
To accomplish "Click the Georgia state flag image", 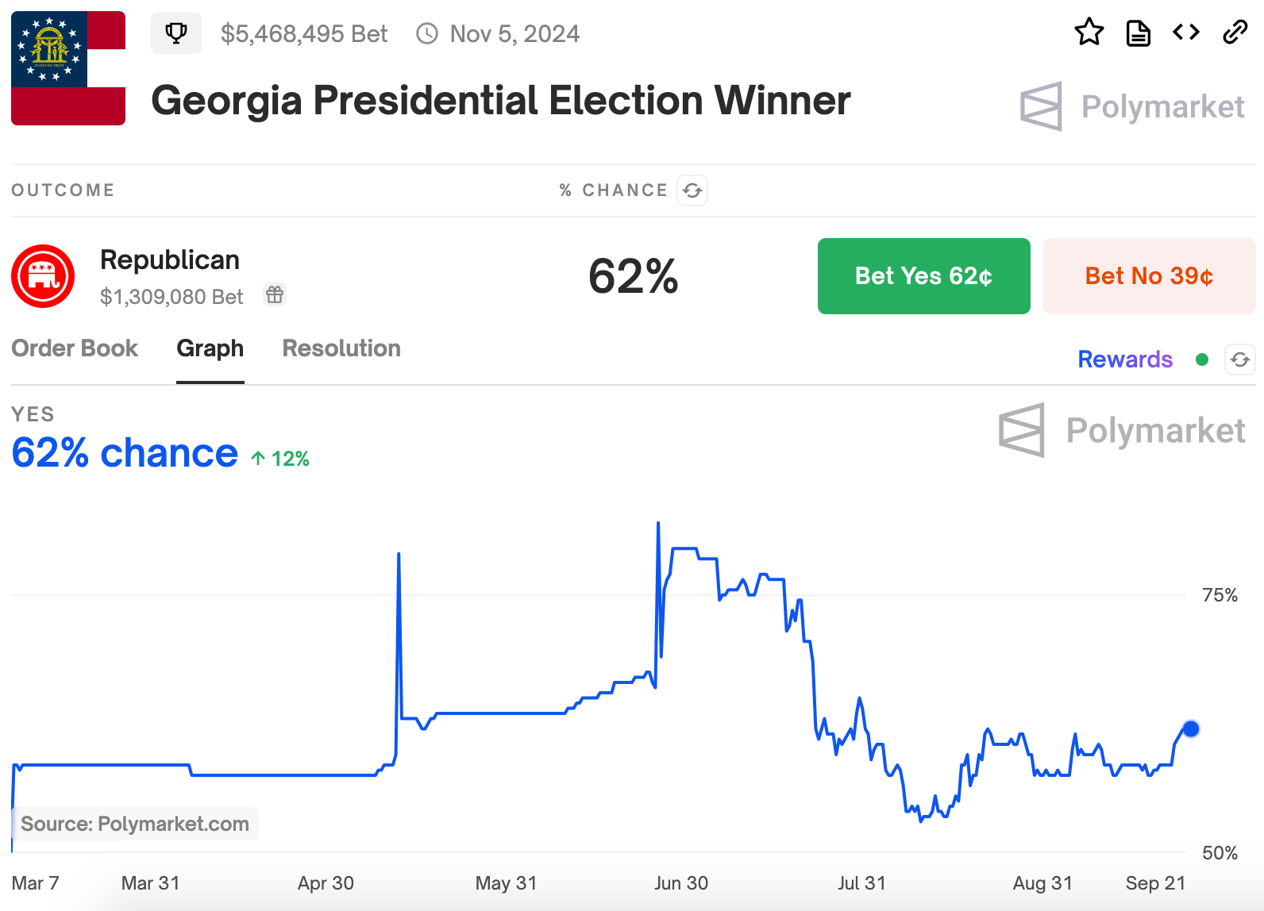I will [x=68, y=68].
